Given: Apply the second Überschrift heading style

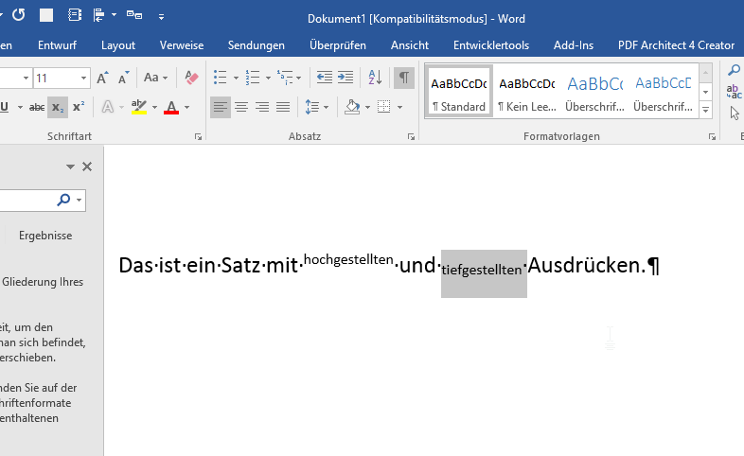Looking at the screenshot, I should coord(663,92).
